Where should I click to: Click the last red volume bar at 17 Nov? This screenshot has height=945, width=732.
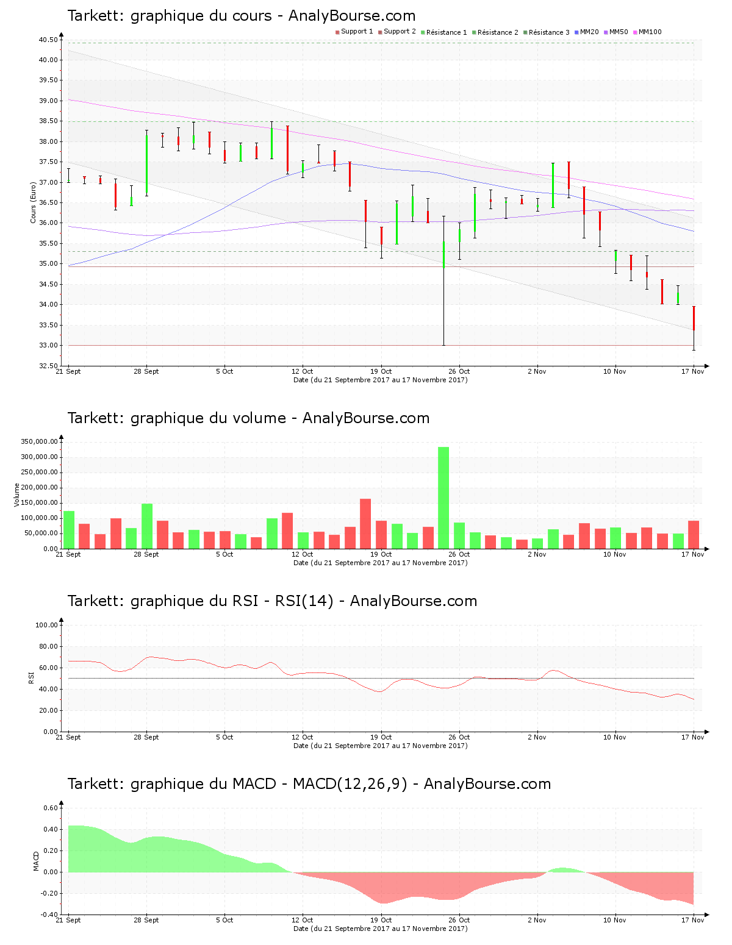coord(694,535)
